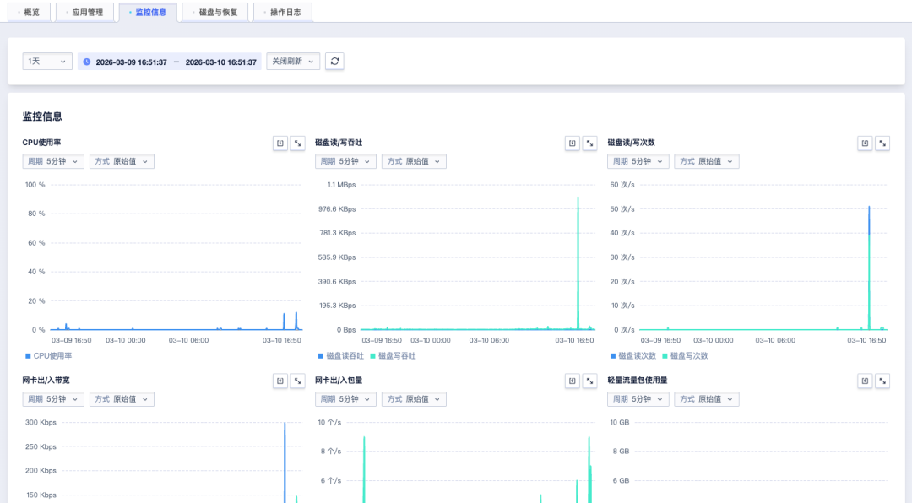Click the 50 次/s axis label
Viewport: 912px width, 503px height.
(x=622, y=208)
